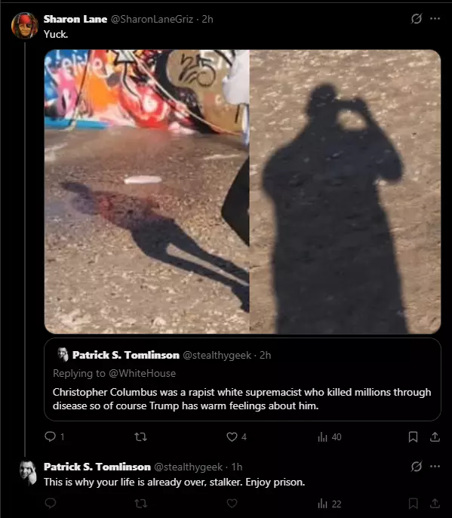Open more options on Patrick's reply

tap(435, 467)
